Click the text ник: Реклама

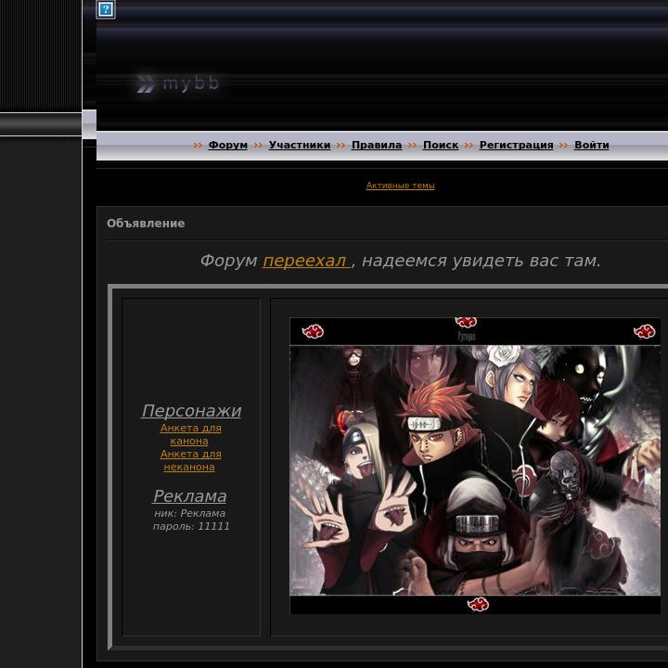(x=190, y=513)
